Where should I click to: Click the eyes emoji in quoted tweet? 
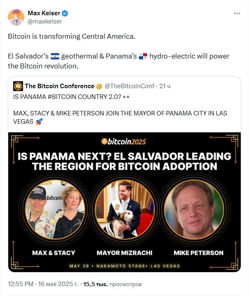tap(126, 97)
